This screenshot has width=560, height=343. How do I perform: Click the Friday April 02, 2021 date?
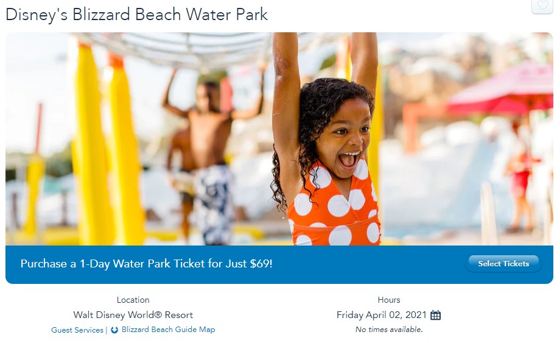click(382, 315)
